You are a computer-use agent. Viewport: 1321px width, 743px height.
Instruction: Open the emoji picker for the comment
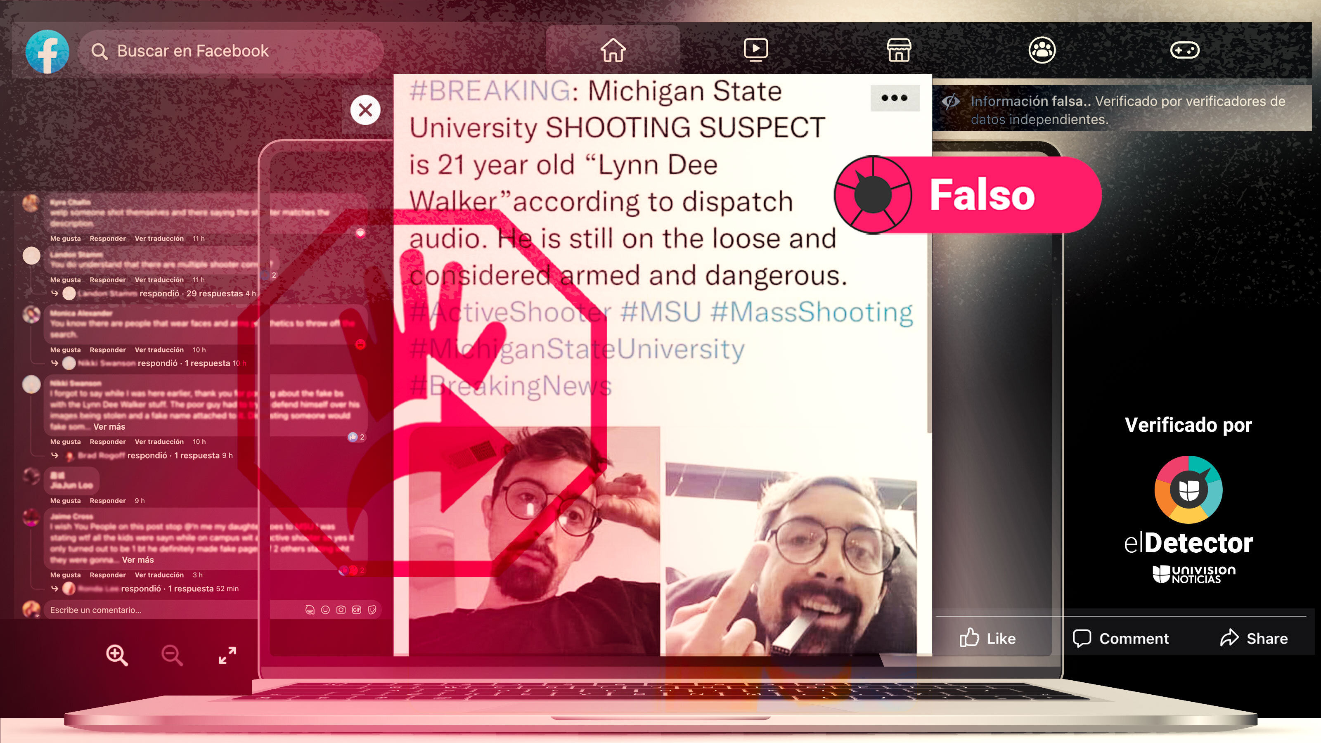[x=325, y=610]
